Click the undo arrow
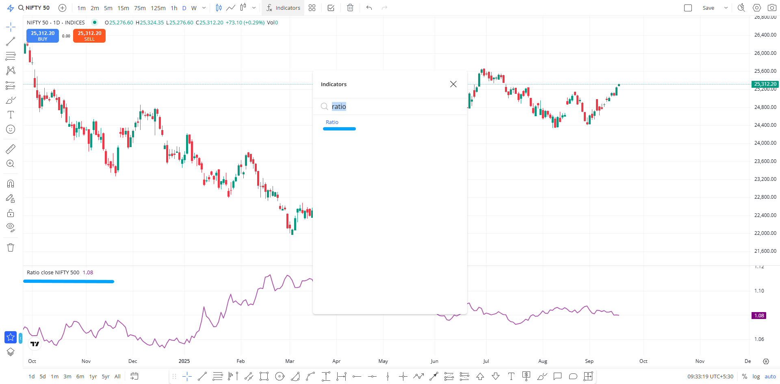The image size is (780, 384). tap(369, 8)
